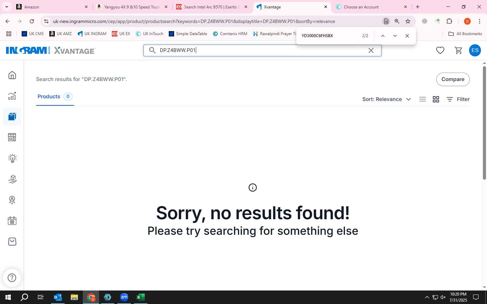
Task: Switch to the list view layout
Action: (422, 99)
